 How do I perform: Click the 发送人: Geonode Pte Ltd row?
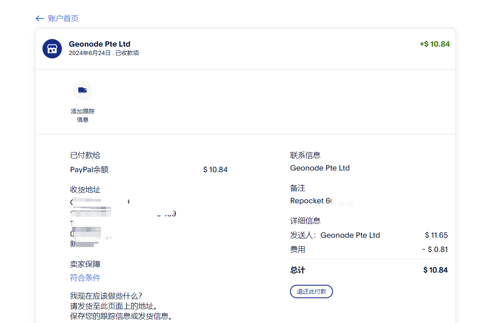coord(335,235)
